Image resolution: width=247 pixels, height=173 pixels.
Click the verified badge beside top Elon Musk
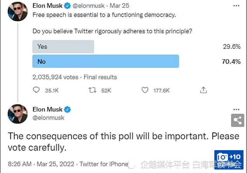[67, 6]
